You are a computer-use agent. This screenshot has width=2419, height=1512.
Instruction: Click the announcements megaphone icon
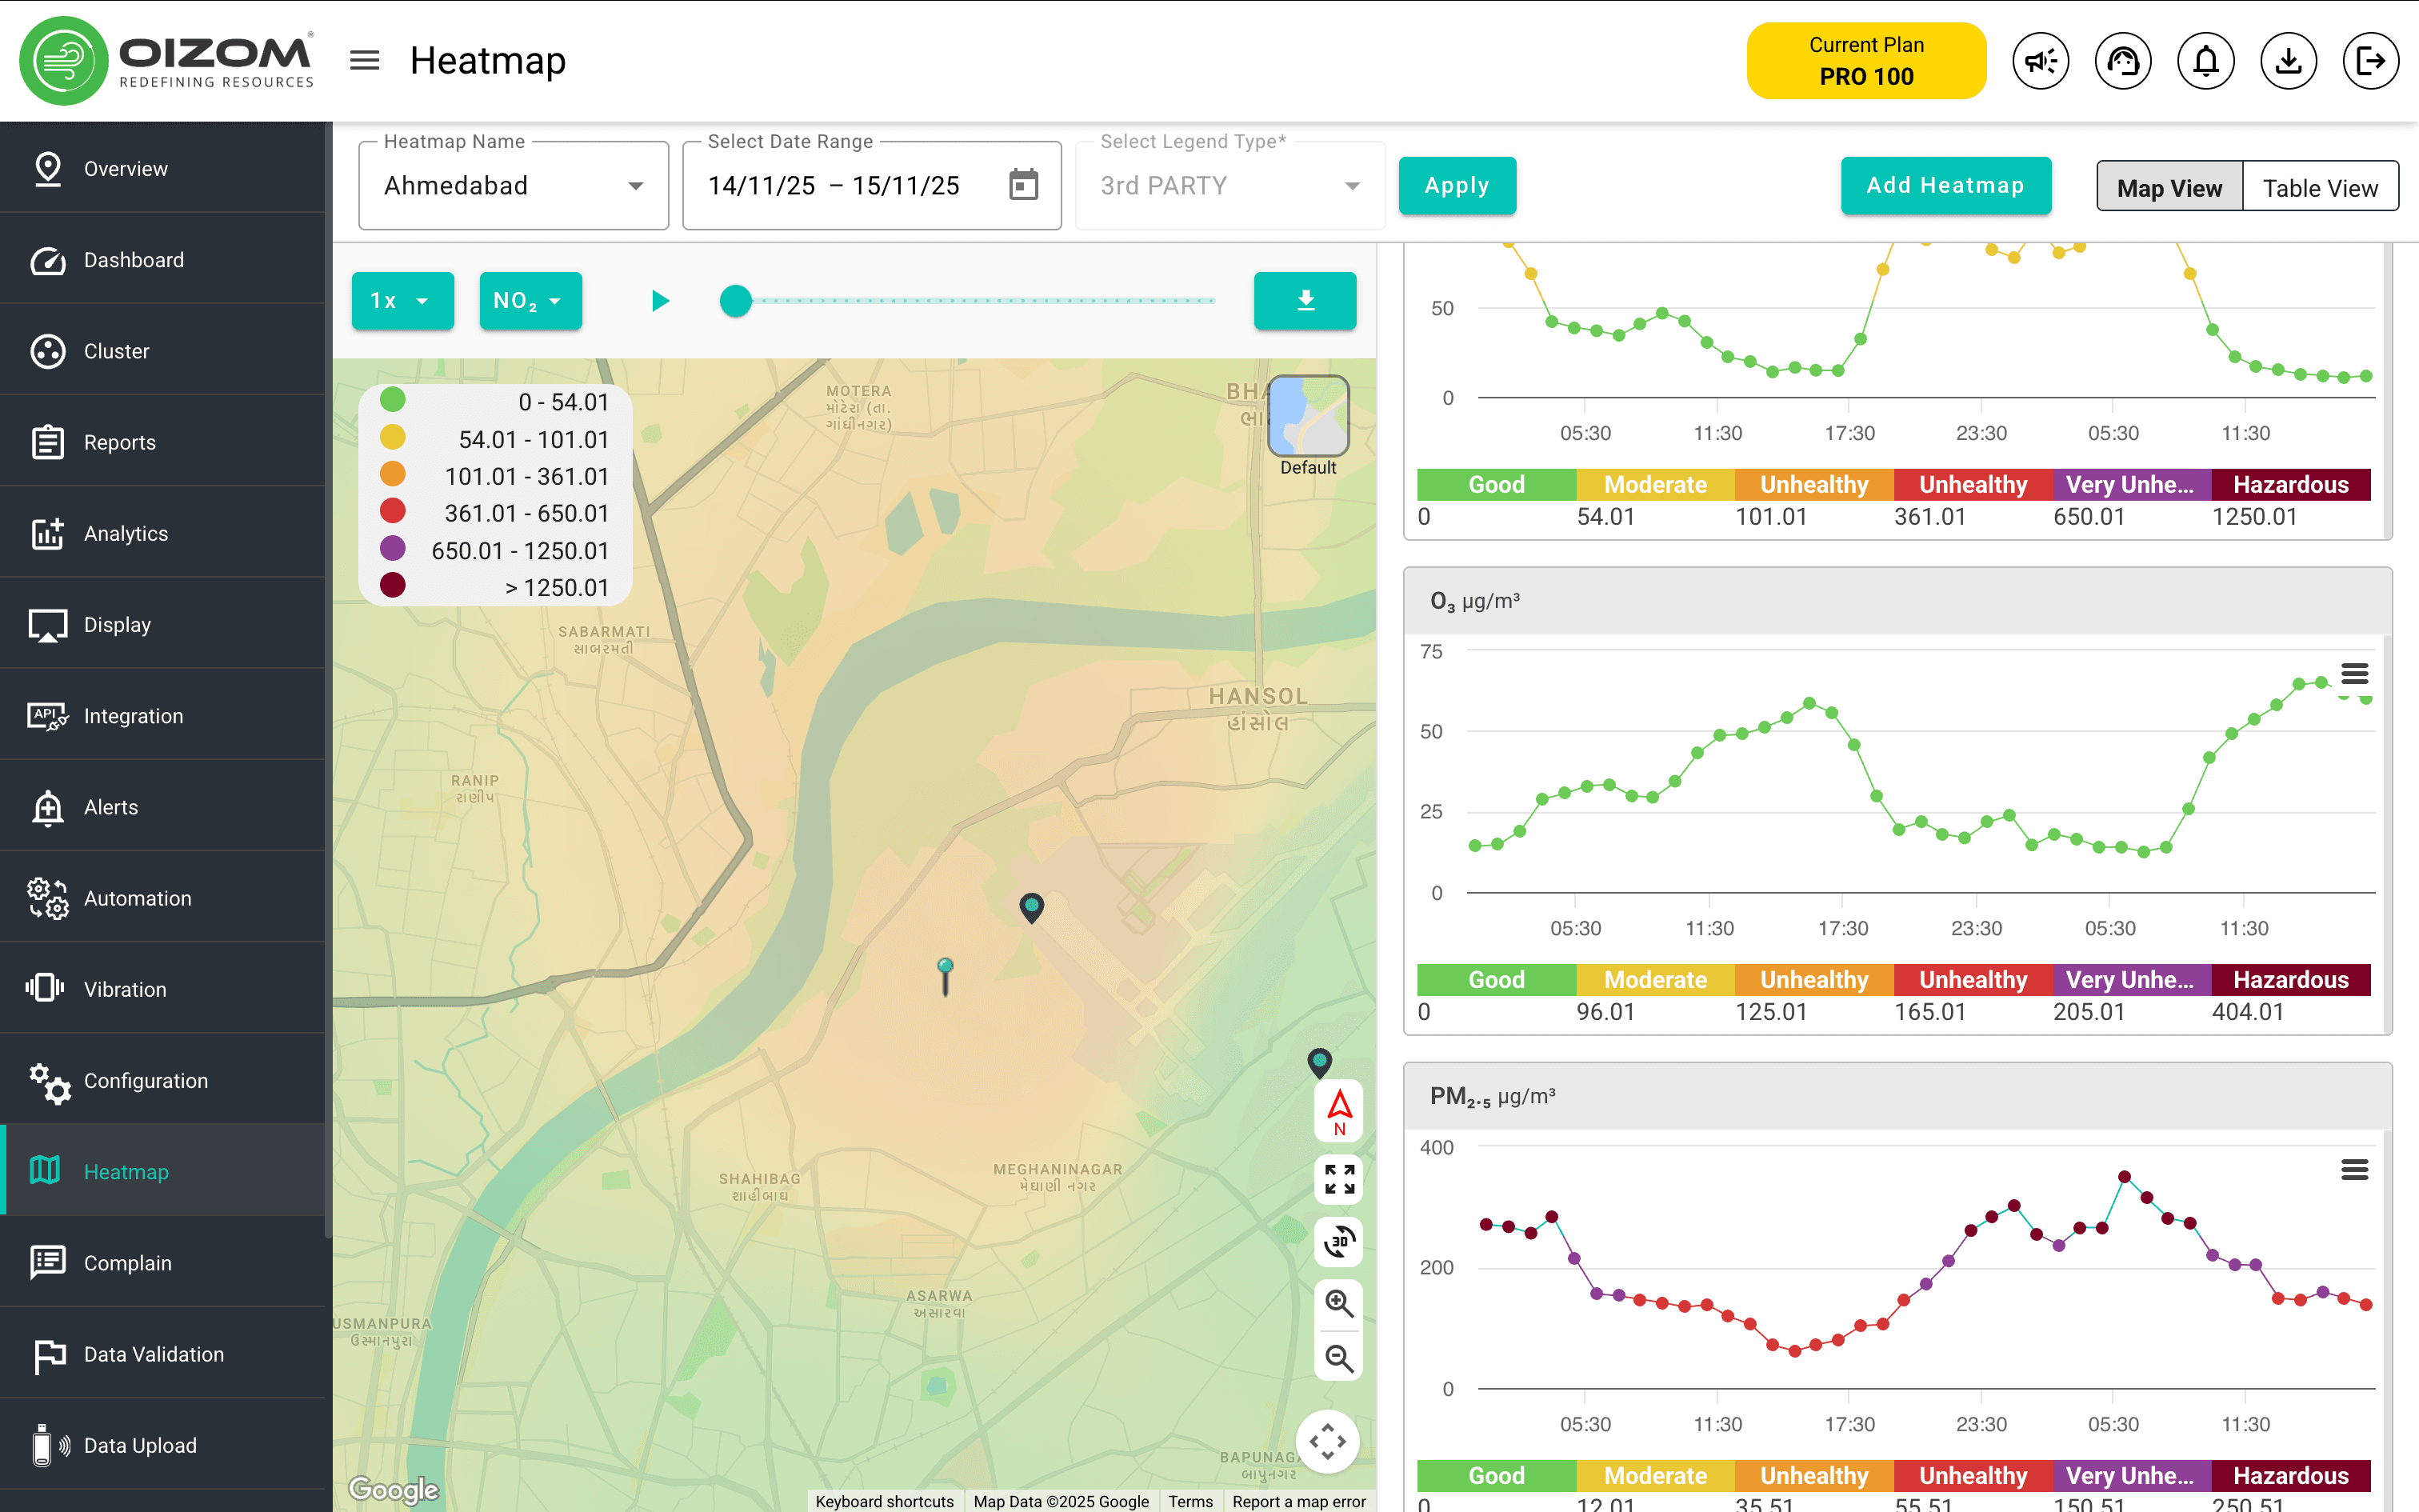(x=2040, y=61)
